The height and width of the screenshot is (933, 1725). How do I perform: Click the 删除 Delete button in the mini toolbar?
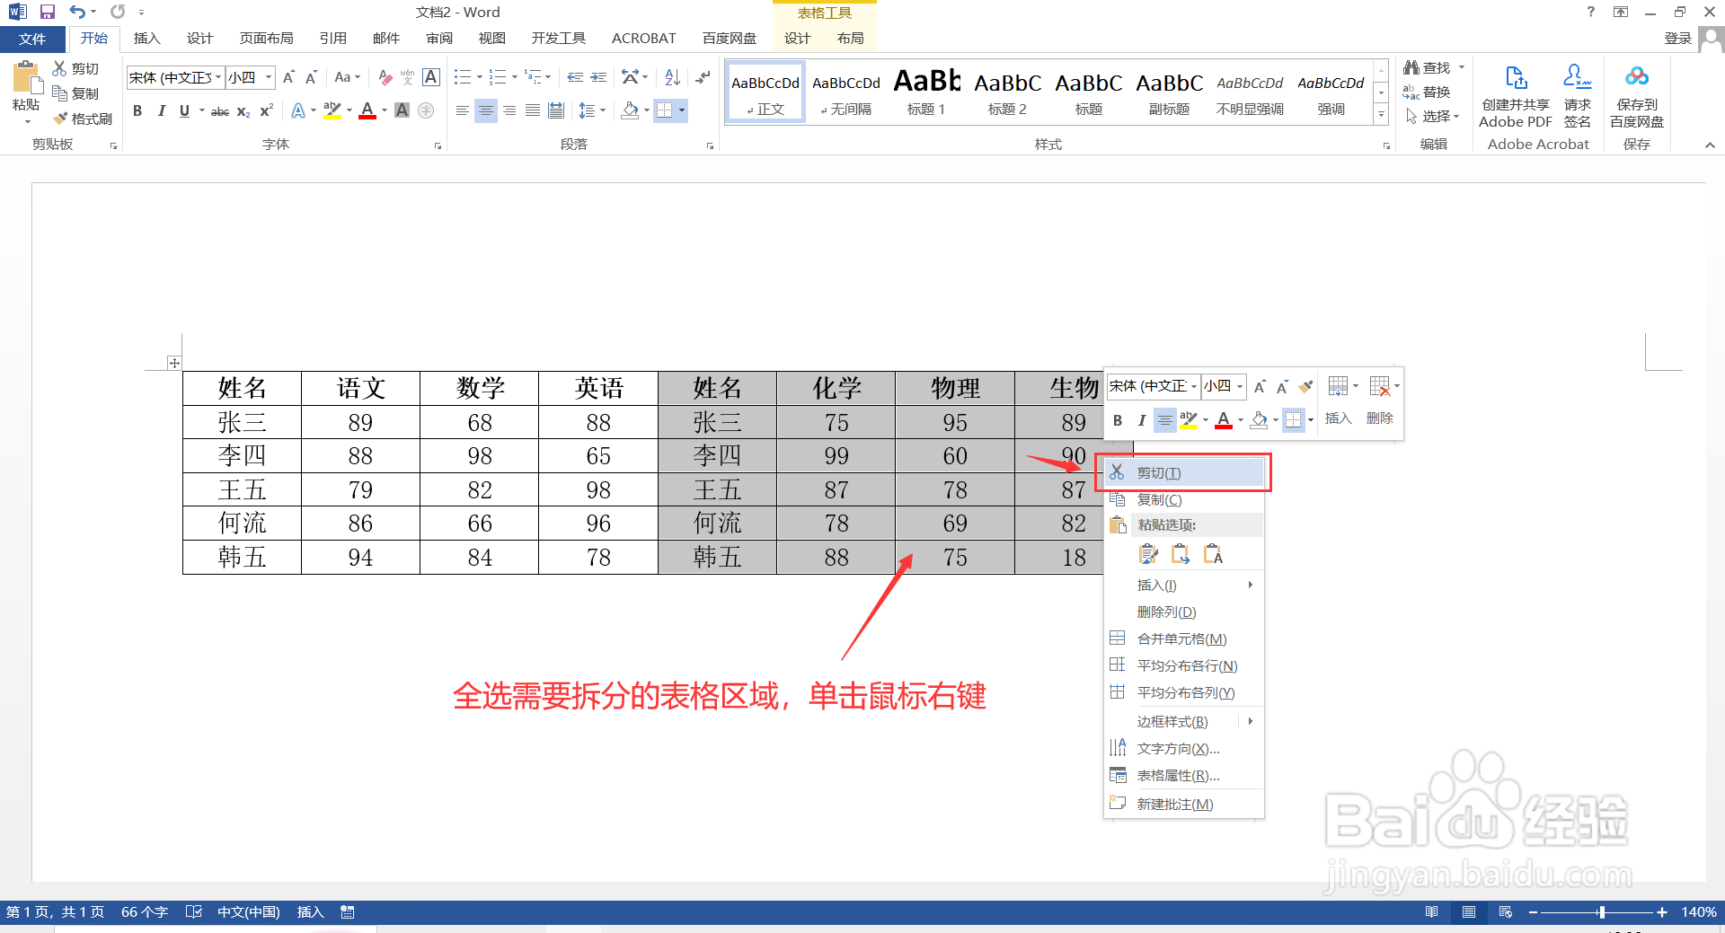[x=1381, y=400]
